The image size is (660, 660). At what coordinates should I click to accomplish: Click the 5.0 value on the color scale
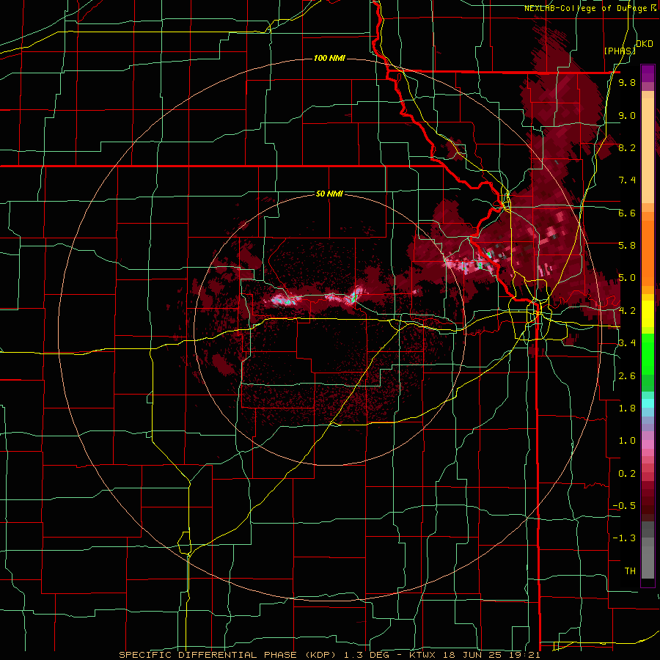click(x=627, y=278)
